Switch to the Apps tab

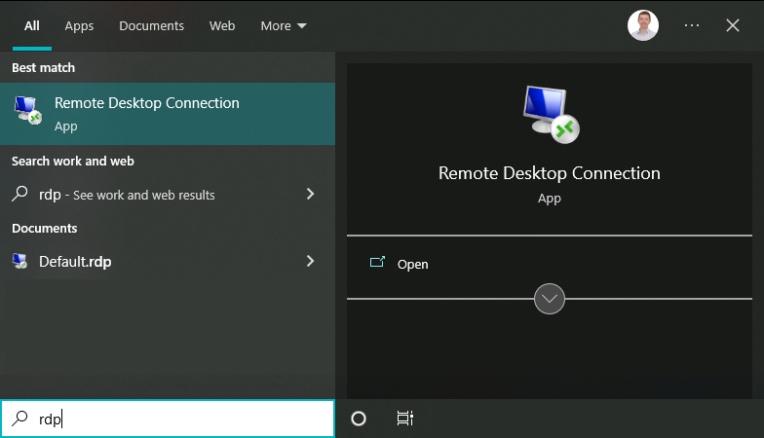point(79,26)
